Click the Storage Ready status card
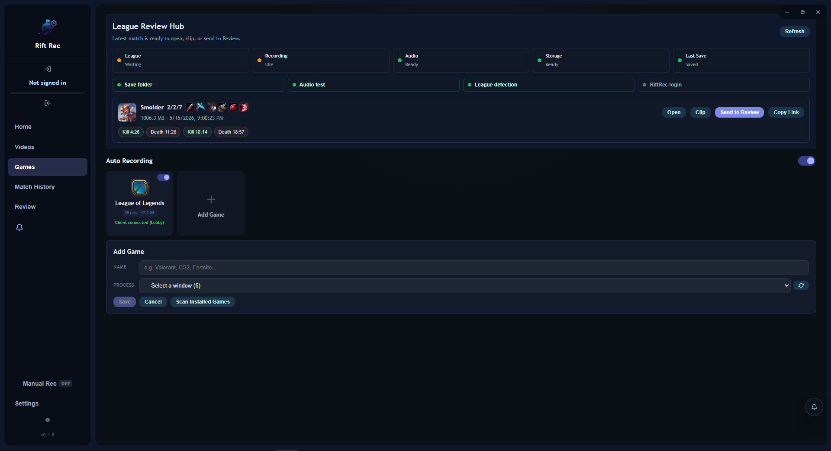Viewport: 831px width, 451px height. coord(601,60)
